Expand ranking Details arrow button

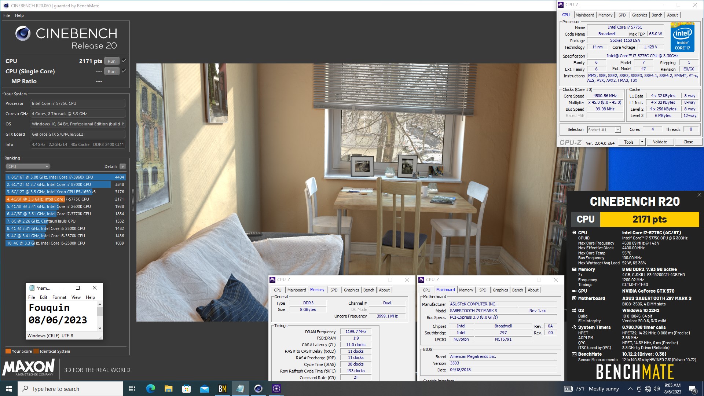pos(123,166)
